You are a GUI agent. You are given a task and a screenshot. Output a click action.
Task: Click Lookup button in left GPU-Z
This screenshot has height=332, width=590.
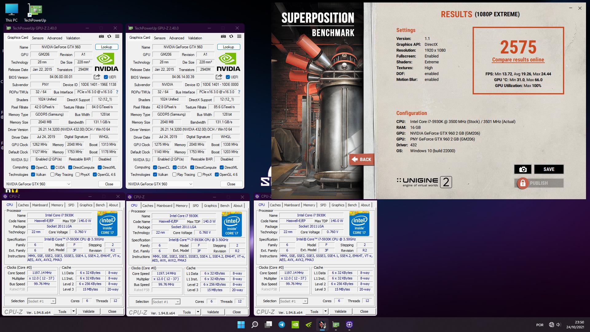click(x=106, y=47)
